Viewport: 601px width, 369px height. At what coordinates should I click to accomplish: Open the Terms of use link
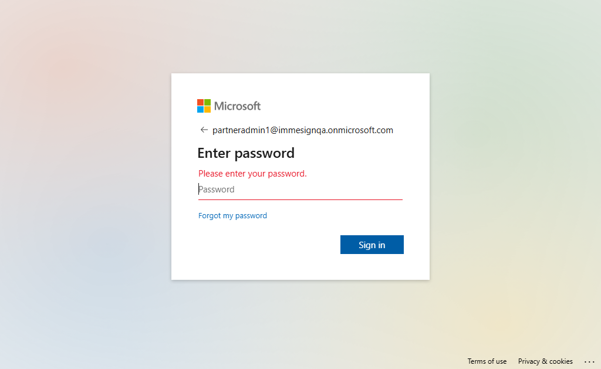[x=487, y=361]
